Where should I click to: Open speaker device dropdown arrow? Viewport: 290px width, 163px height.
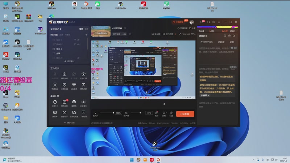129,113
